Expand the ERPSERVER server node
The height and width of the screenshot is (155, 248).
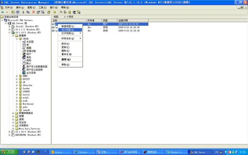[x=9, y=135]
